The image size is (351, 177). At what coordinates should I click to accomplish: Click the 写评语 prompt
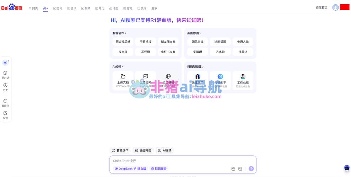click(146, 52)
